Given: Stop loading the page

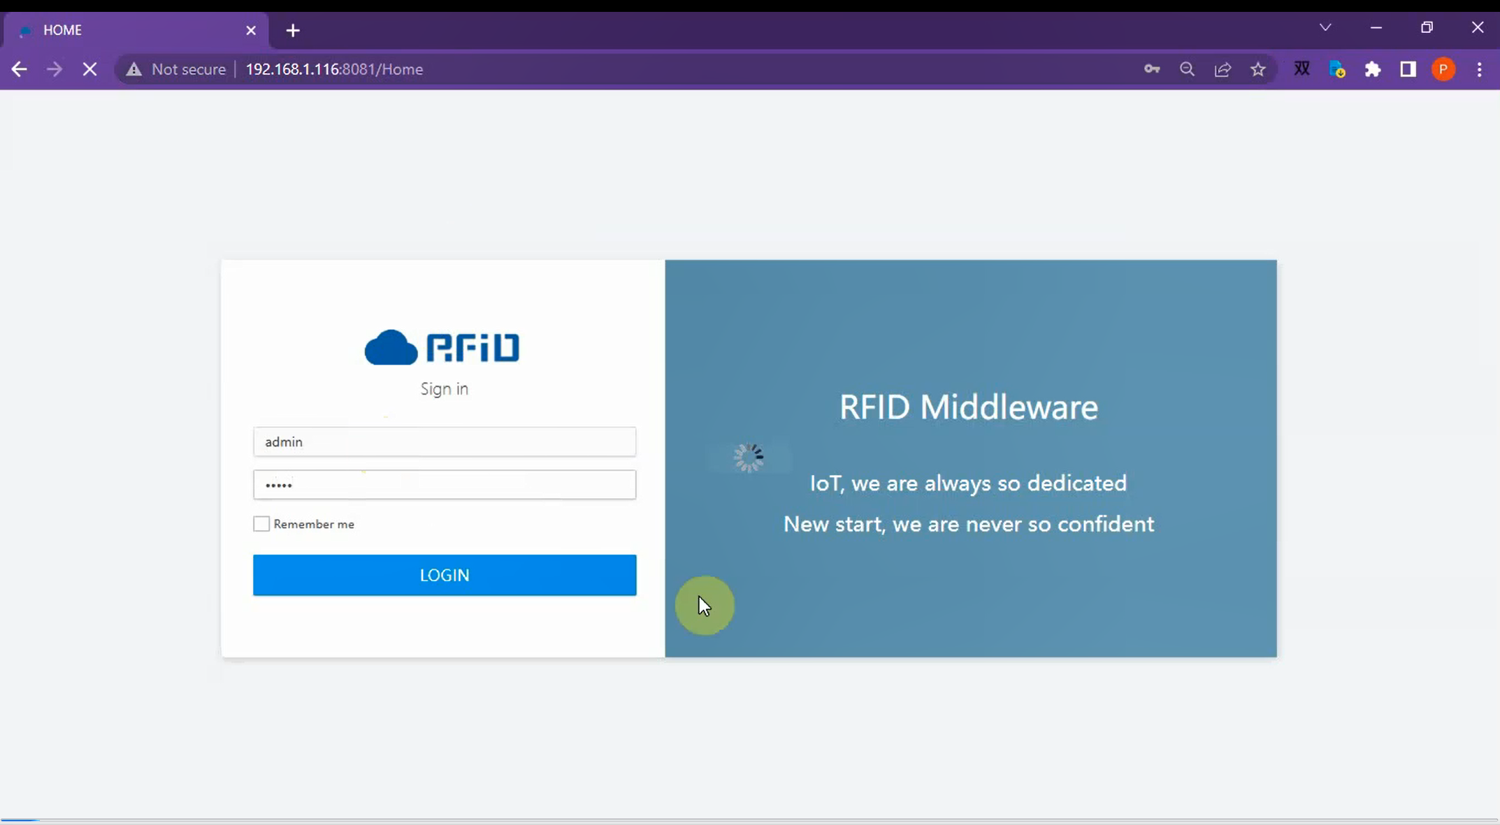Looking at the screenshot, I should (x=89, y=69).
